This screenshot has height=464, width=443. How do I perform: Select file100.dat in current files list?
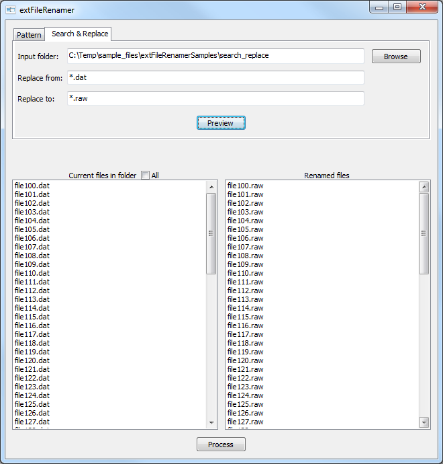(x=32, y=186)
